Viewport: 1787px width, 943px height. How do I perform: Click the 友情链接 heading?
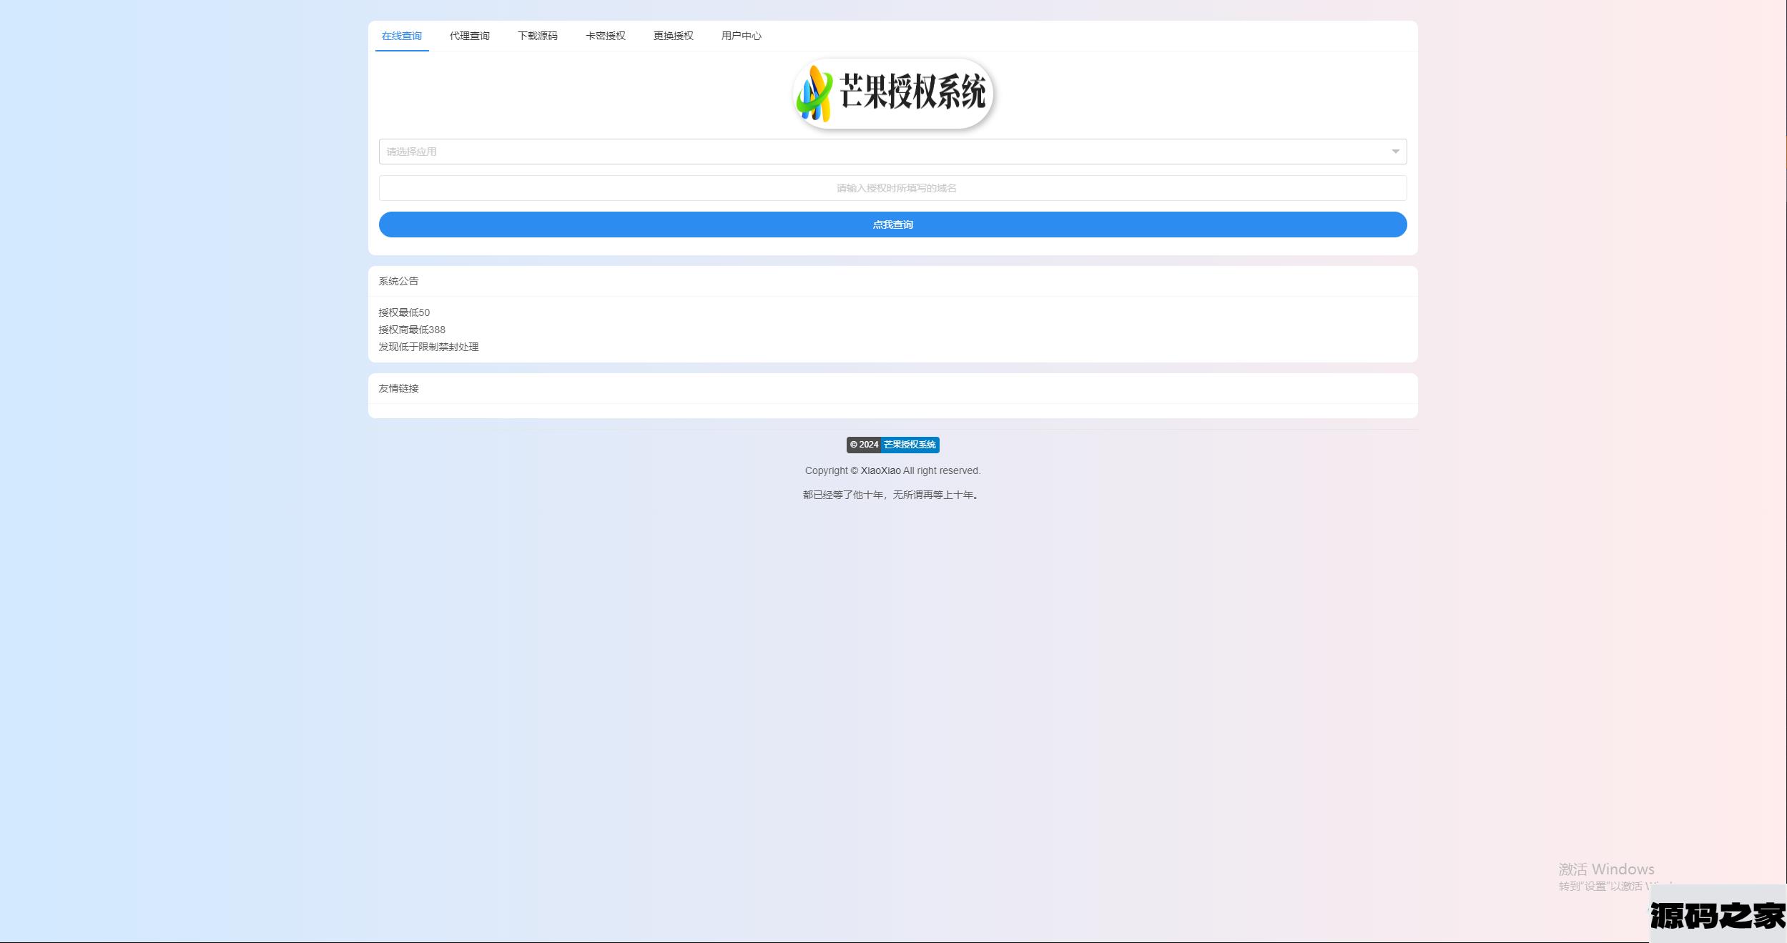(399, 388)
